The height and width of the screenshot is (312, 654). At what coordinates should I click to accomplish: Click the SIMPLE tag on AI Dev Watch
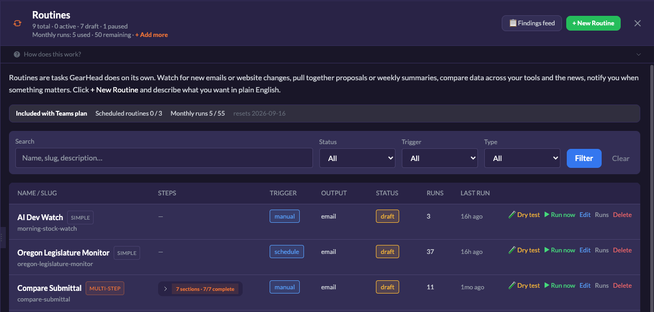point(80,218)
